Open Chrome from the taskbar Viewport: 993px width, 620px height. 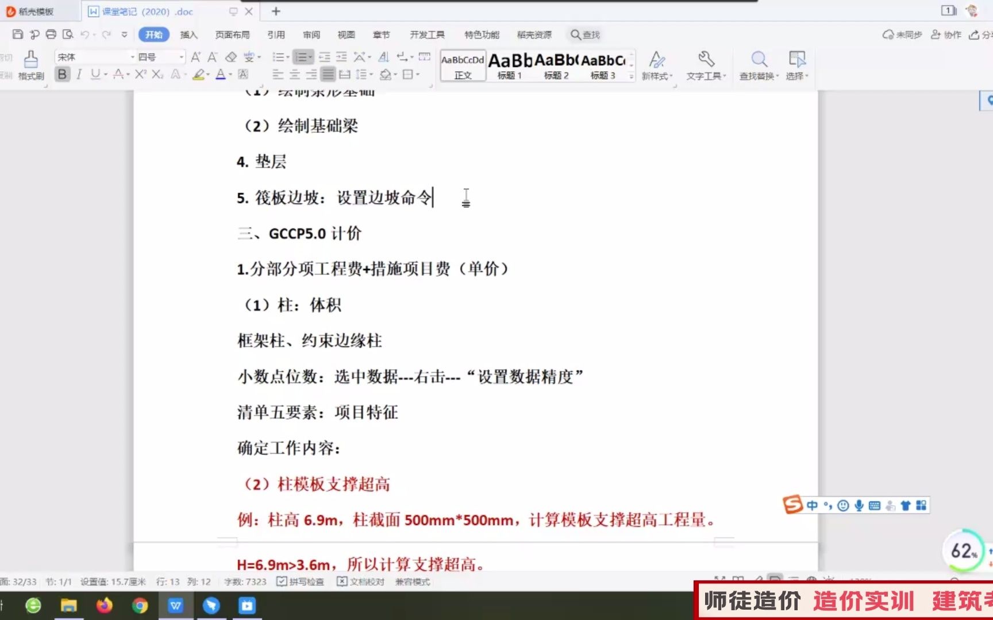pyautogui.click(x=140, y=605)
